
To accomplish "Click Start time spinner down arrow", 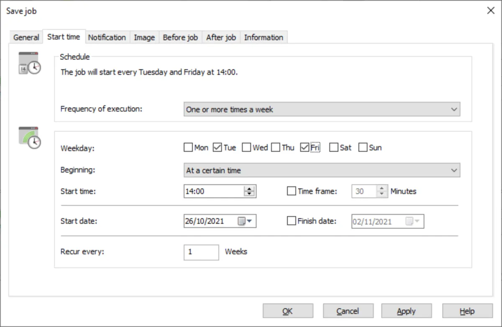I will coord(249,194).
